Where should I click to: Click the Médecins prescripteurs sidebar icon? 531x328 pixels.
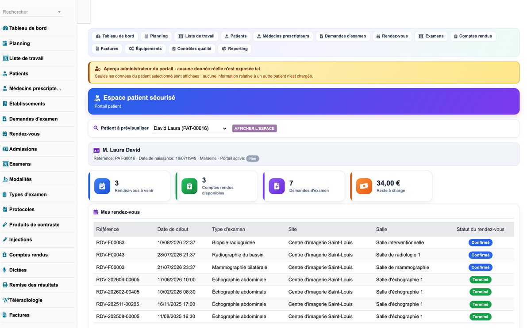[x=5, y=89]
